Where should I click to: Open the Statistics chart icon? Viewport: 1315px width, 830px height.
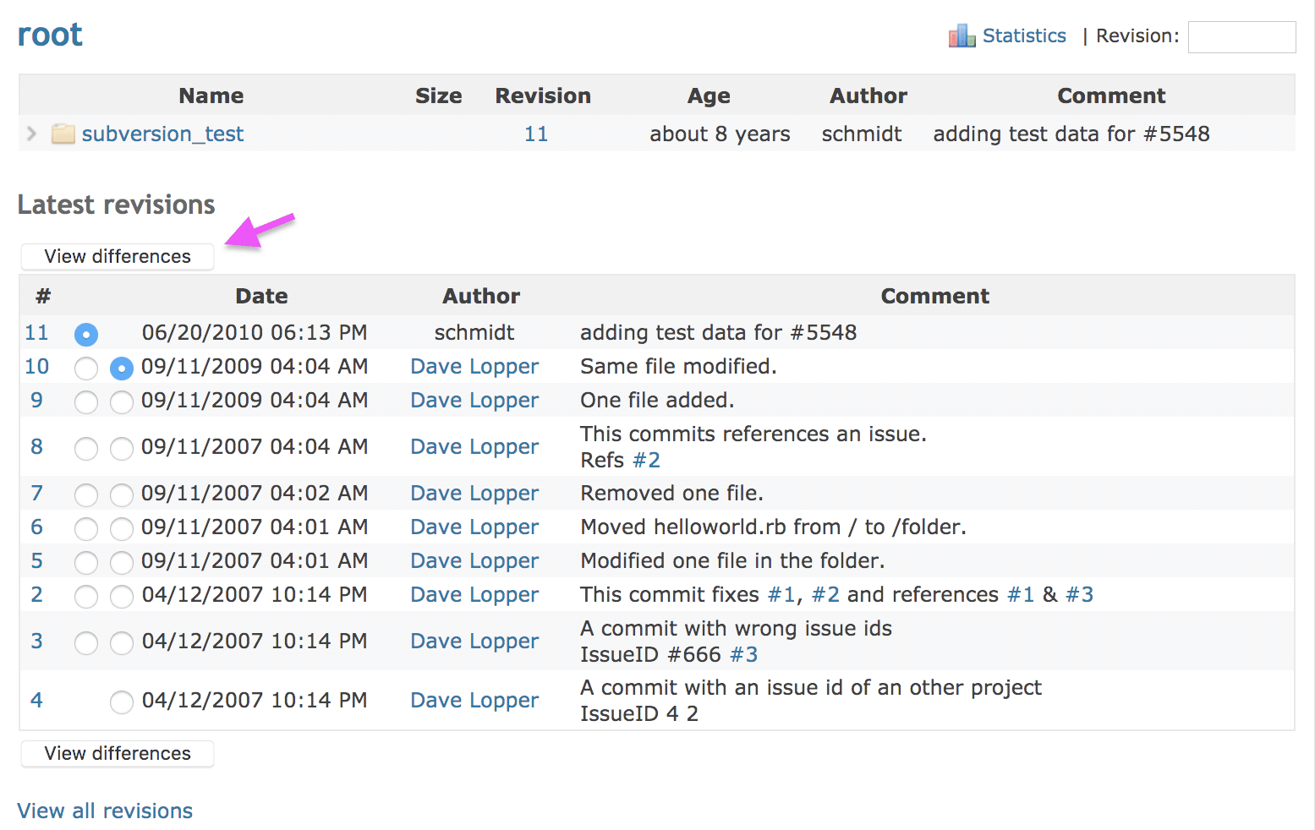(x=962, y=35)
